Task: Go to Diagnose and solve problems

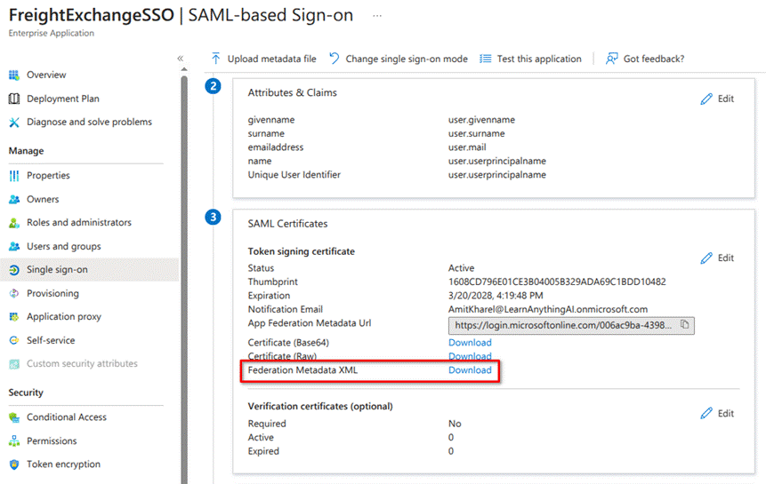Action: (x=89, y=122)
